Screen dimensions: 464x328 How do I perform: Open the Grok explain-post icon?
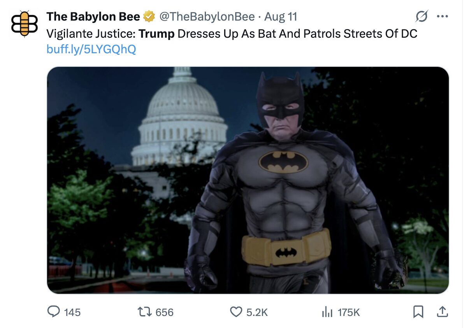tap(422, 17)
